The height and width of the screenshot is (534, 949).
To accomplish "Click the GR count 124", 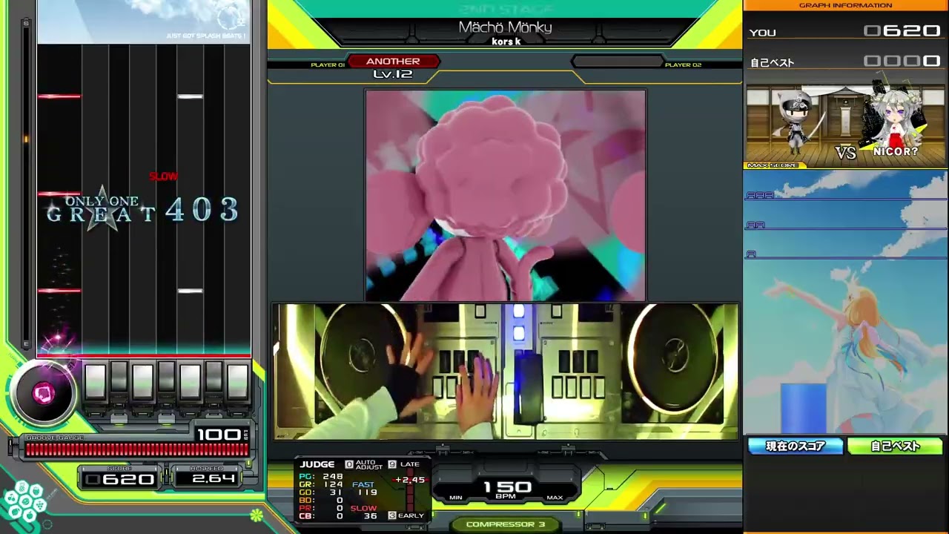I will coord(333,484).
